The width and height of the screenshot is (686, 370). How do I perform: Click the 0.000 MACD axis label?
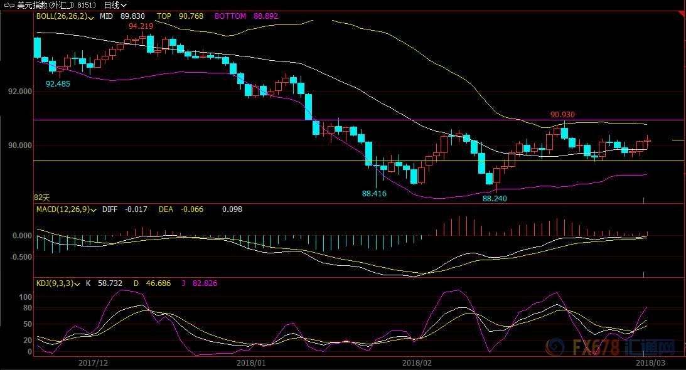[x=23, y=236]
